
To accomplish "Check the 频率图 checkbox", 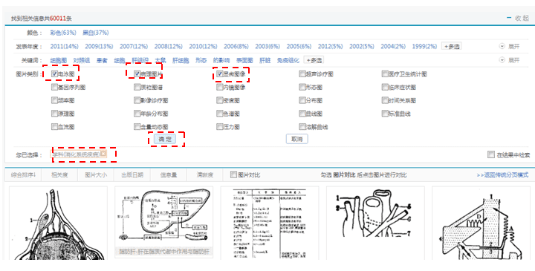I will [x=54, y=100].
